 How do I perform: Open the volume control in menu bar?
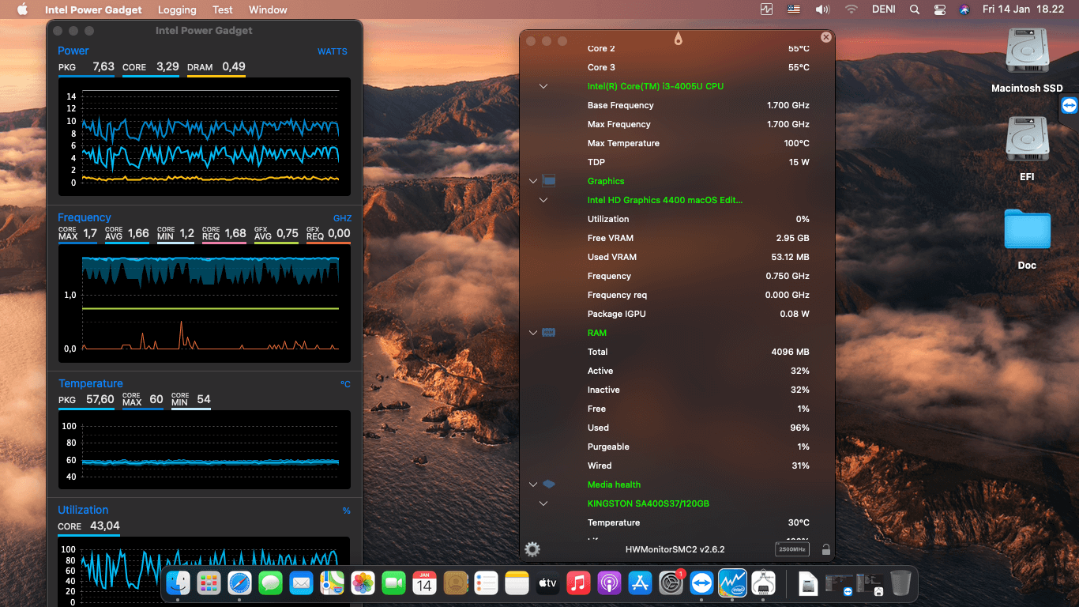822,9
